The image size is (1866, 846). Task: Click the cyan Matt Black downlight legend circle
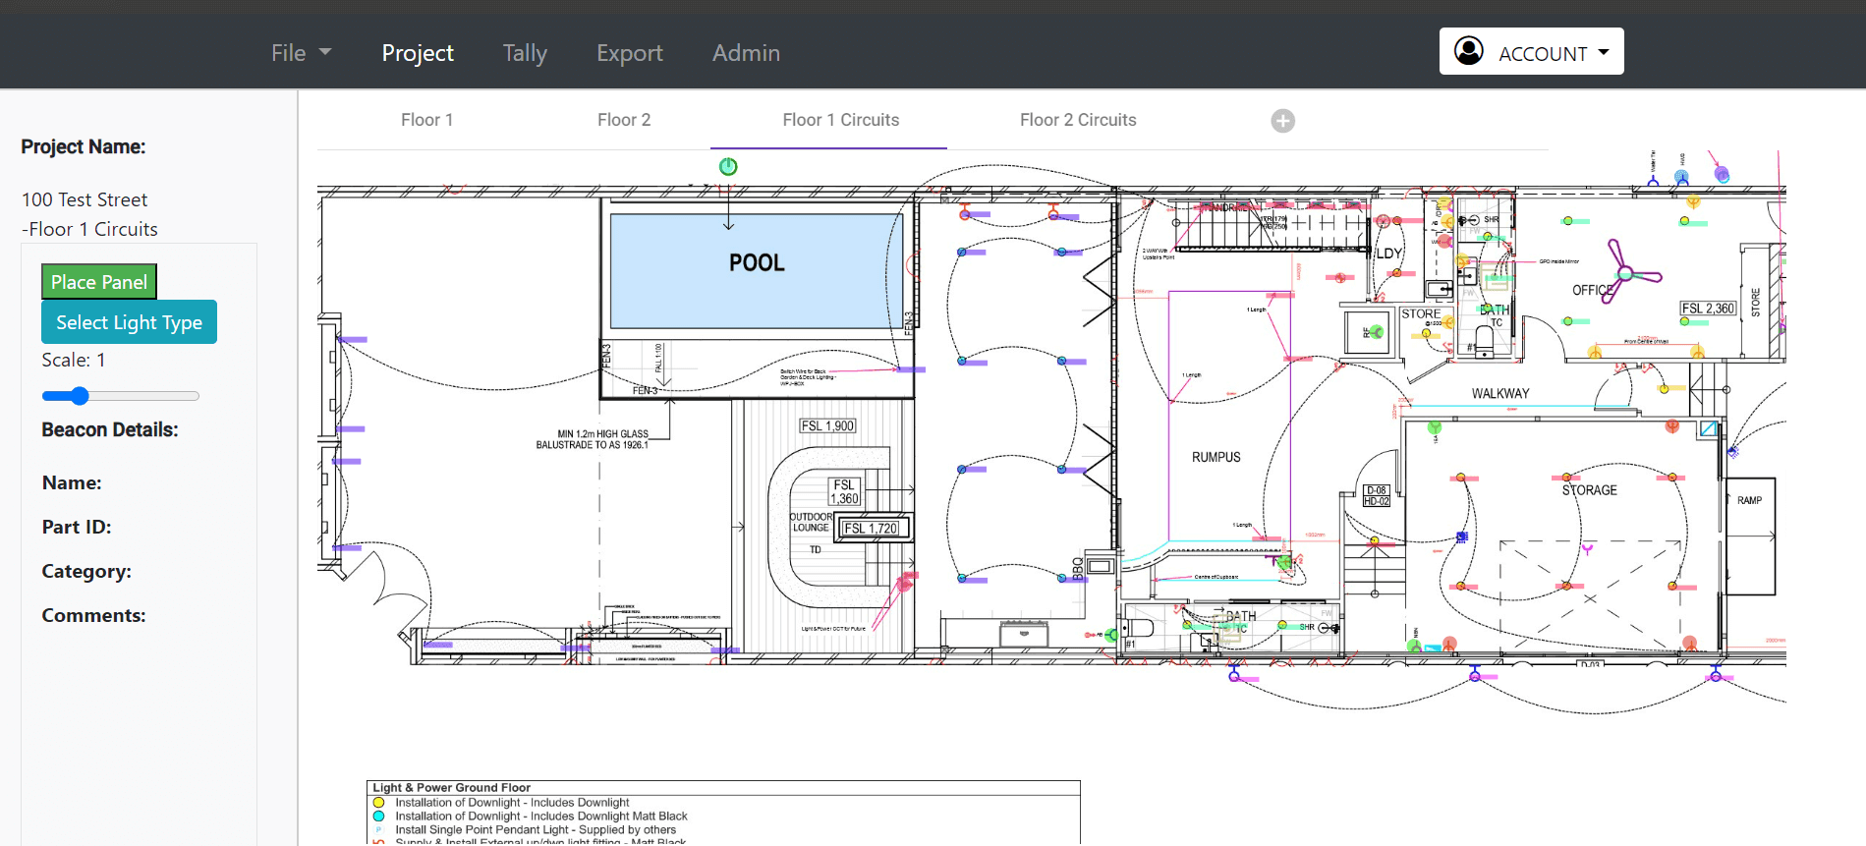(x=379, y=817)
